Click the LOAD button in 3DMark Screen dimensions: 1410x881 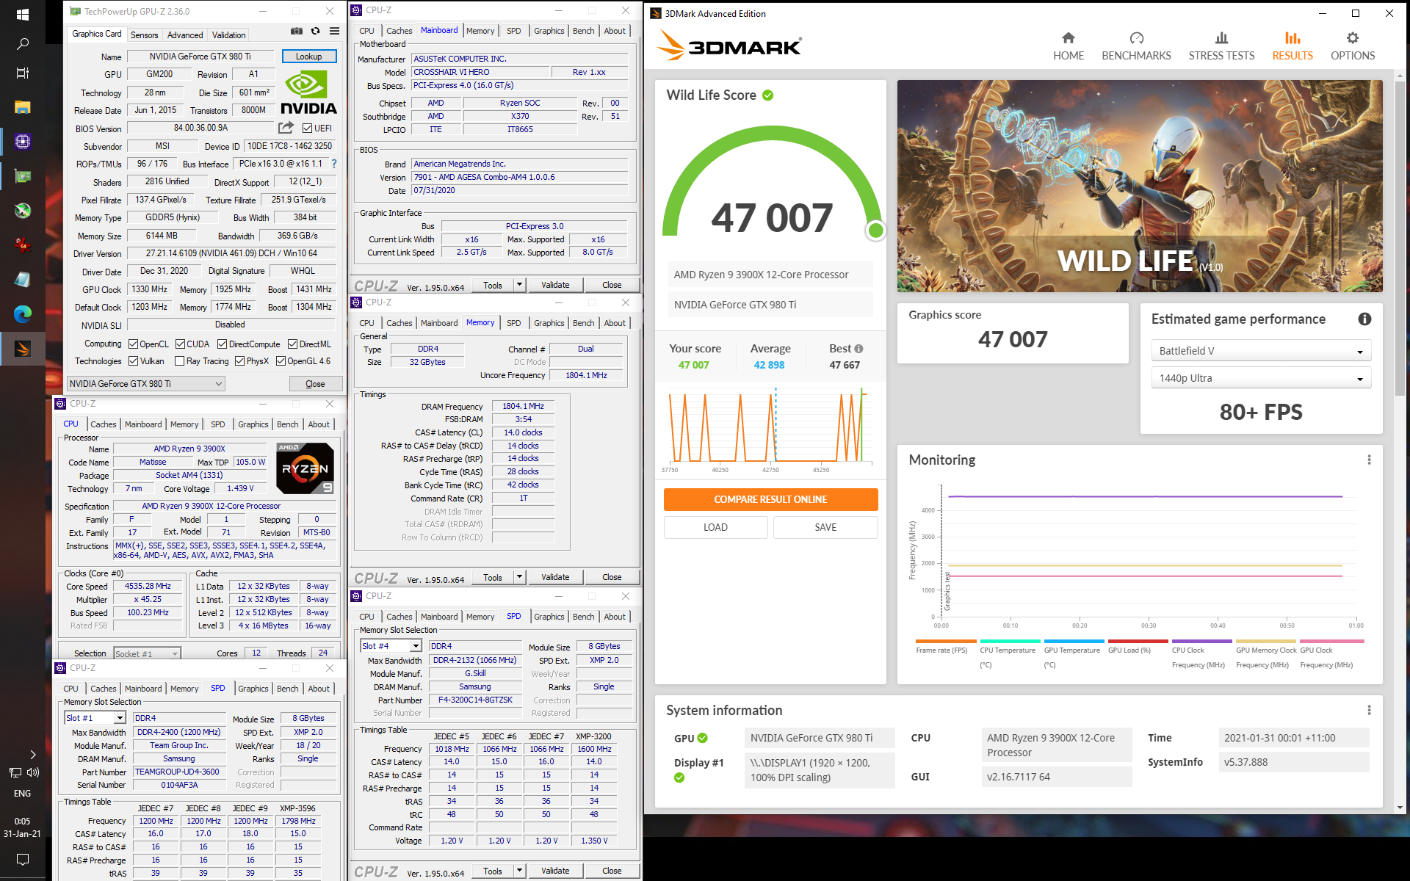click(715, 527)
